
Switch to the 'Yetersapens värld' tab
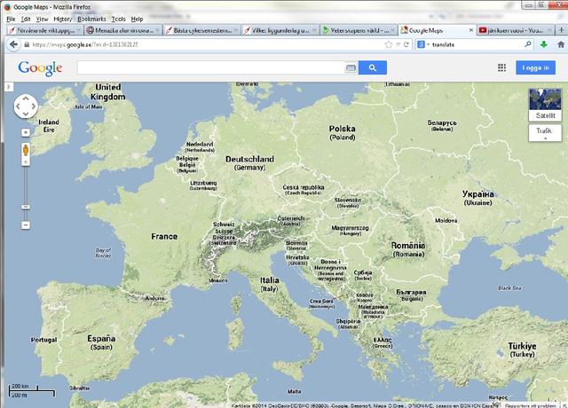359,30
